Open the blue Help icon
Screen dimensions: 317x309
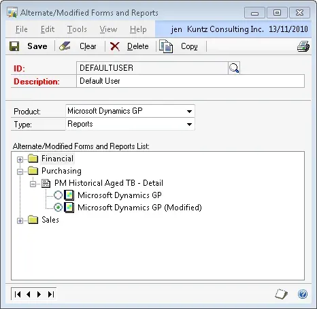(x=303, y=294)
